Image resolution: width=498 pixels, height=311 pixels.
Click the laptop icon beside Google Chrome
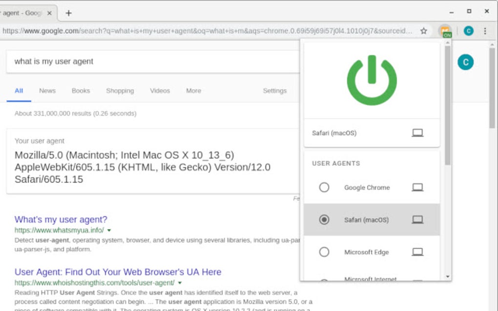pyautogui.click(x=417, y=187)
